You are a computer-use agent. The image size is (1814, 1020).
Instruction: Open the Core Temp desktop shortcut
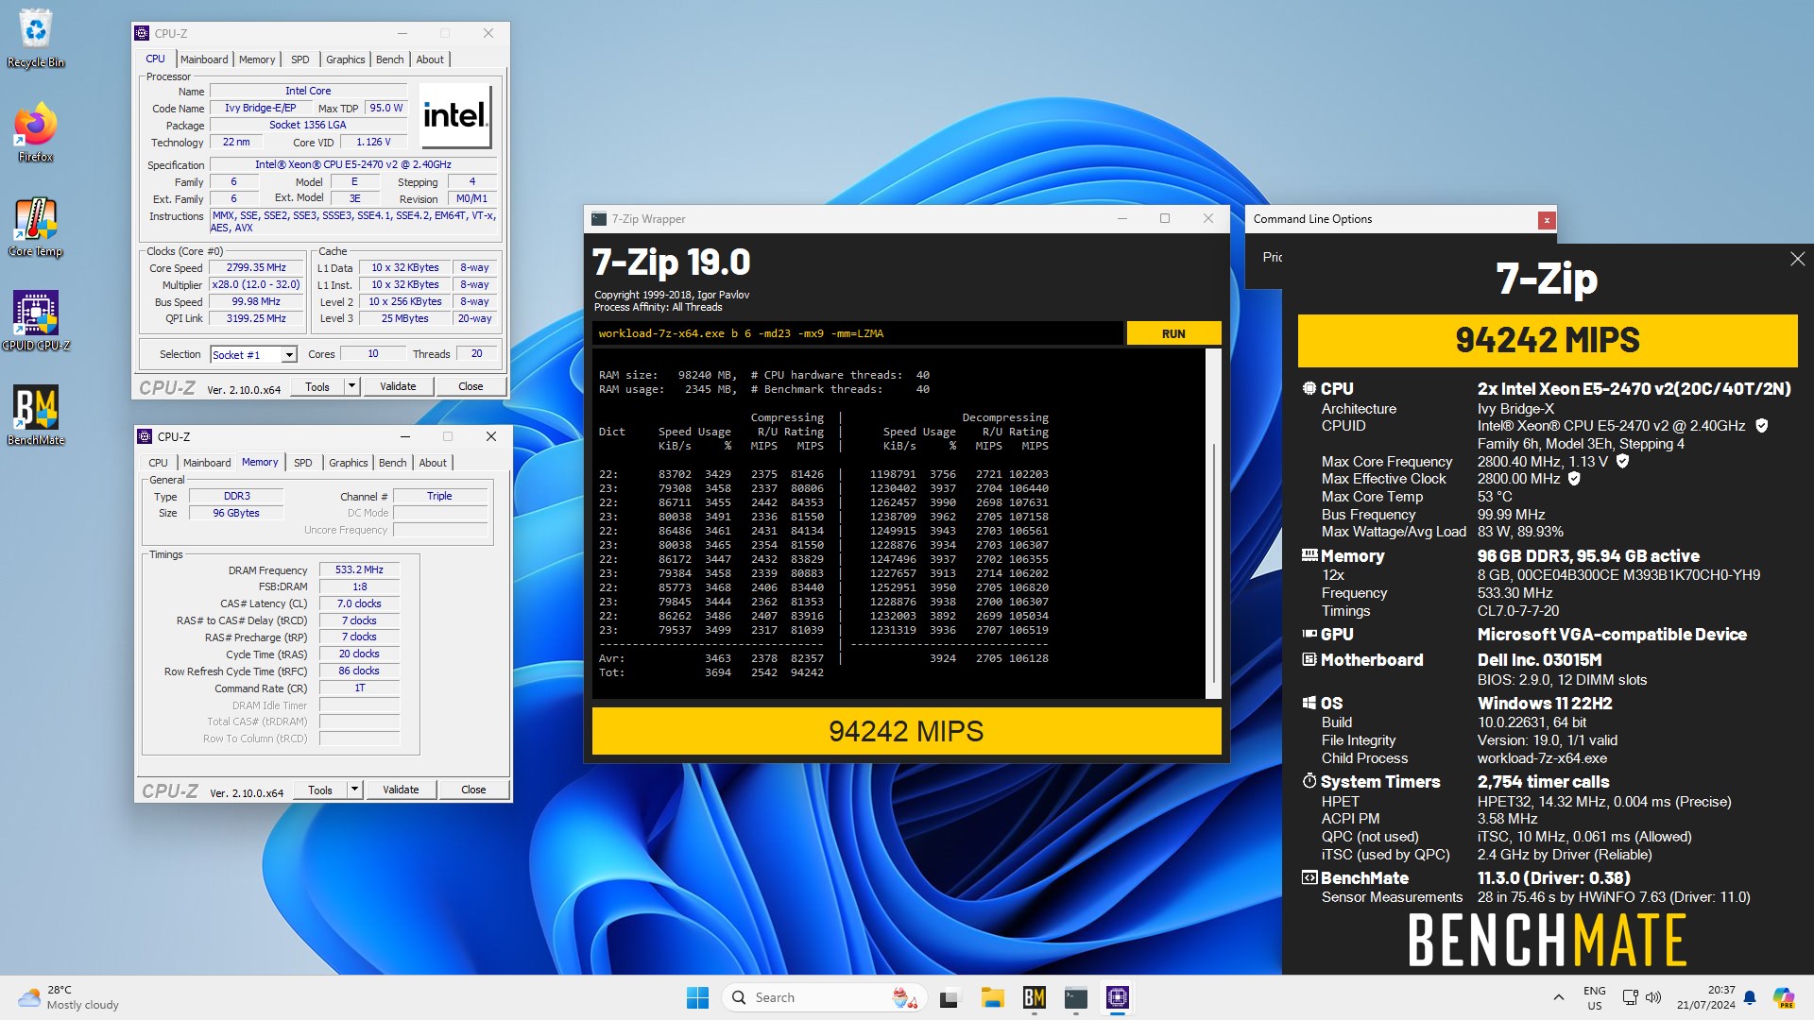click(36, 227)
